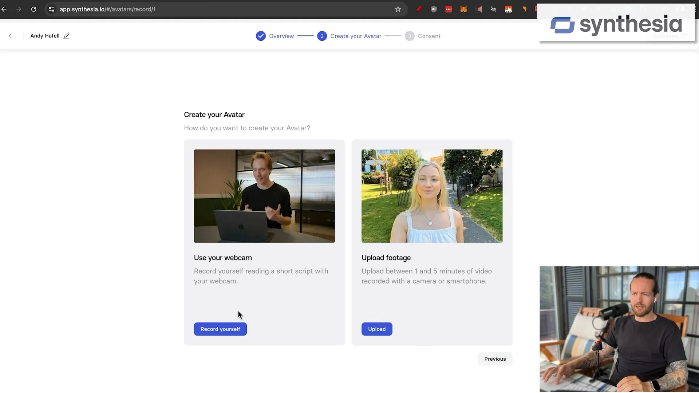Open the webcam example thumbnail
Image resolution: width=699 pixels, height=393 pixels.
coord(264,196)
